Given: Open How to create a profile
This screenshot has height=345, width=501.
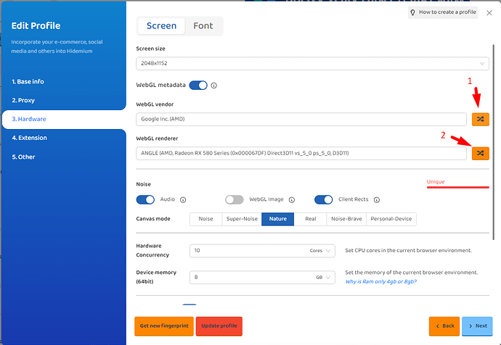Looking at the screenshot, I should 443,12.
